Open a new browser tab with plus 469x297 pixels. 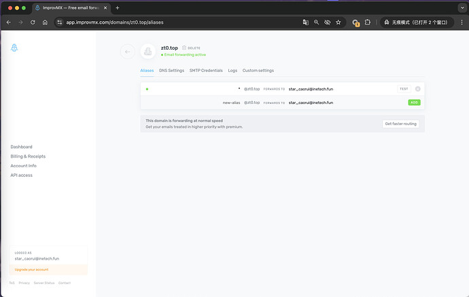point(117,7)
